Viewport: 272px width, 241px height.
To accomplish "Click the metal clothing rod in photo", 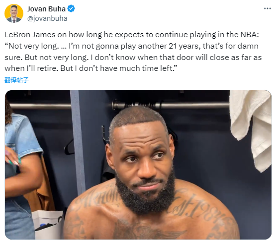I will point(171,105).
